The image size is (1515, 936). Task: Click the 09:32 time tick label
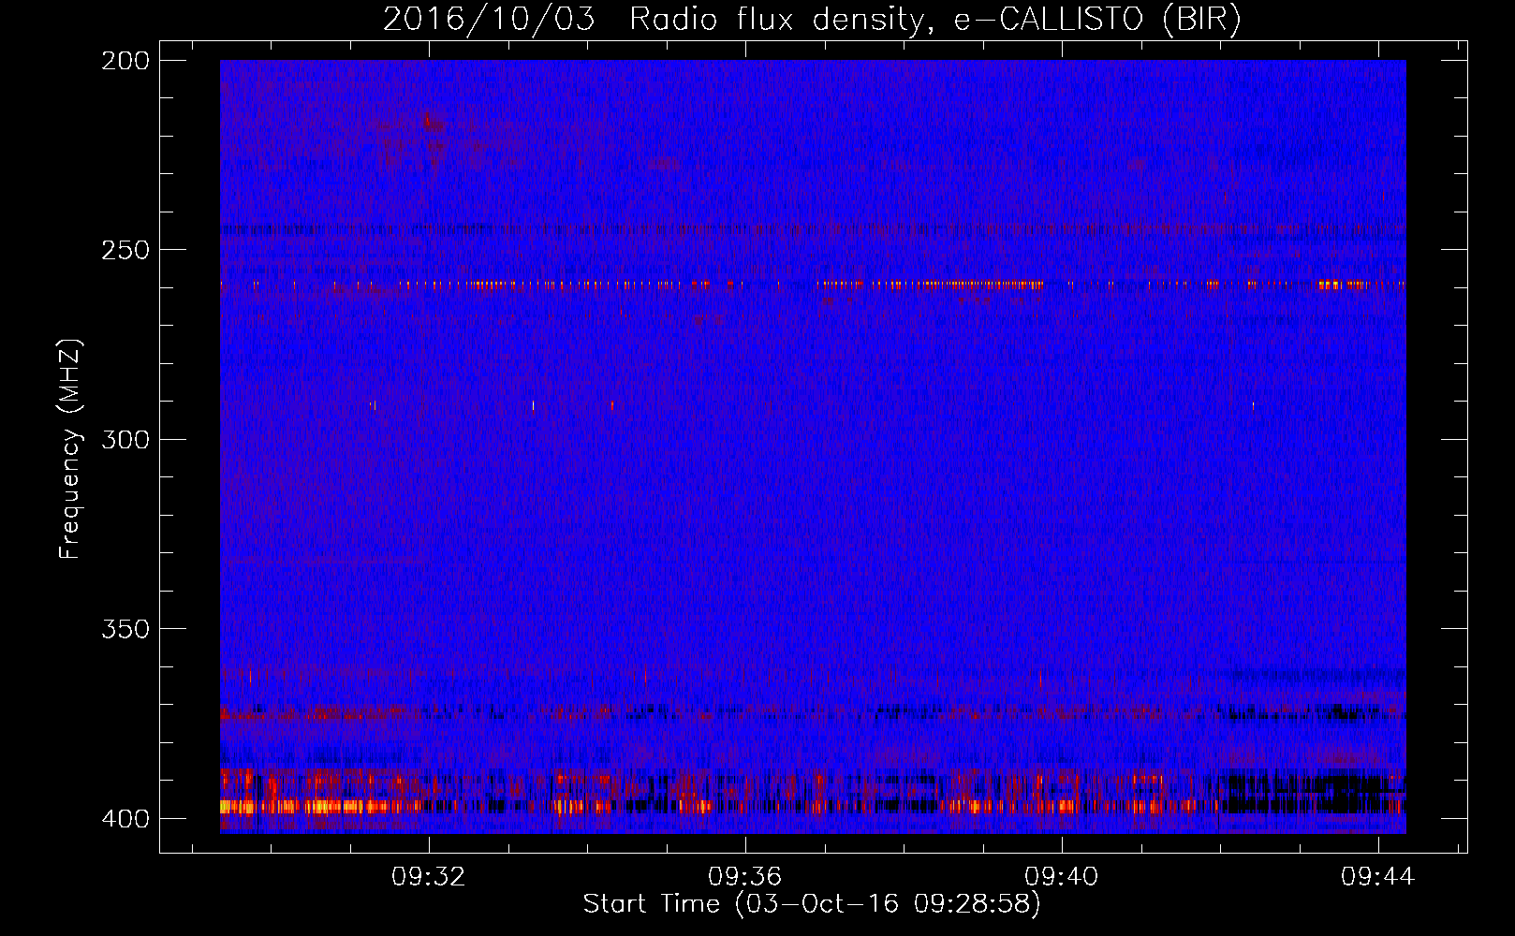point(429,877)
